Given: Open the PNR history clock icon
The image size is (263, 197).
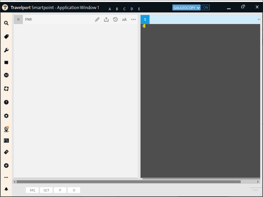Looking at the screenshot, I should click(x=115, y=20).
